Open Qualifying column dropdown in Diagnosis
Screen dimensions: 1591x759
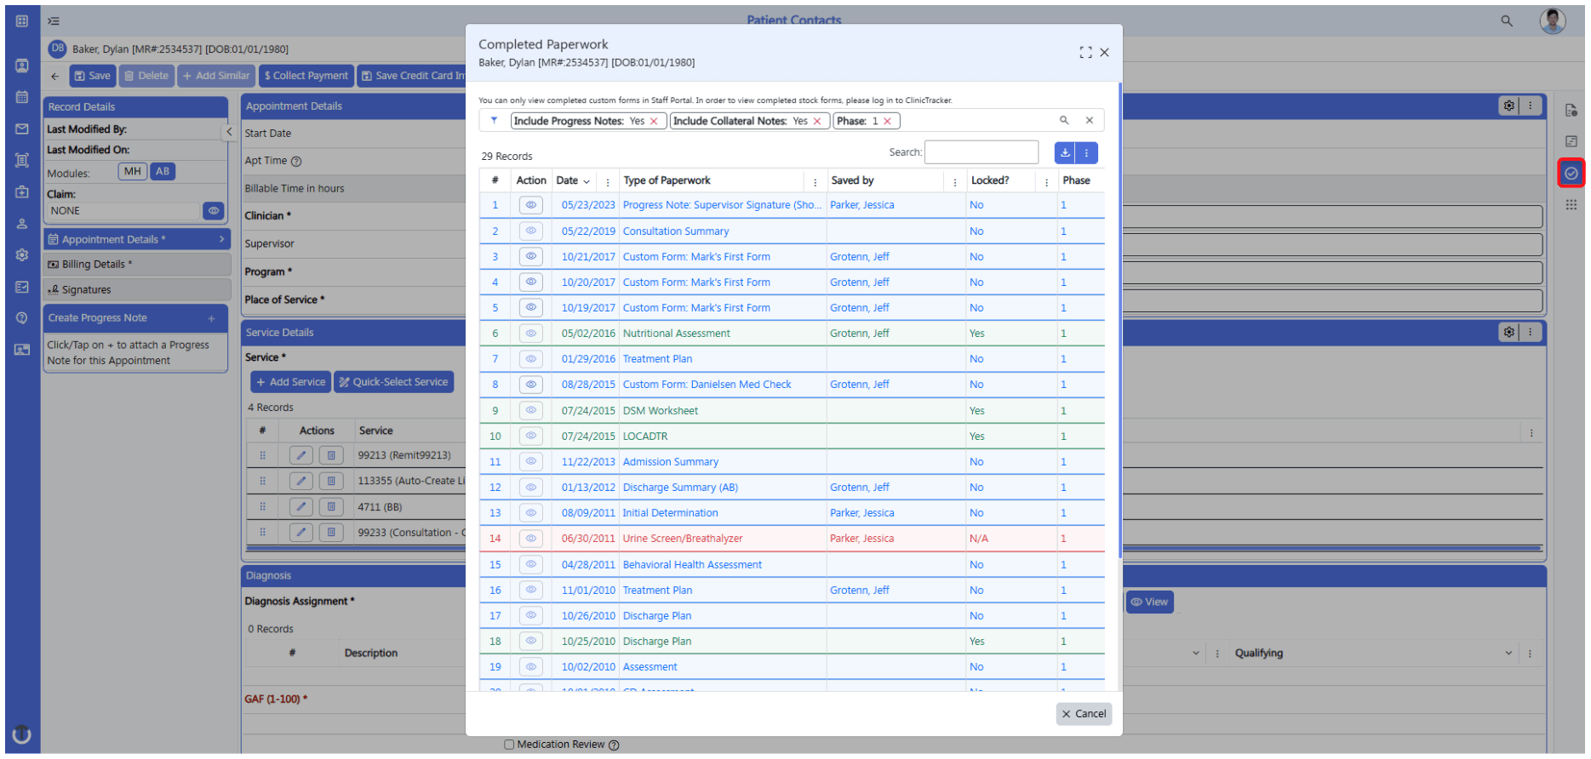click(1508, 653)
